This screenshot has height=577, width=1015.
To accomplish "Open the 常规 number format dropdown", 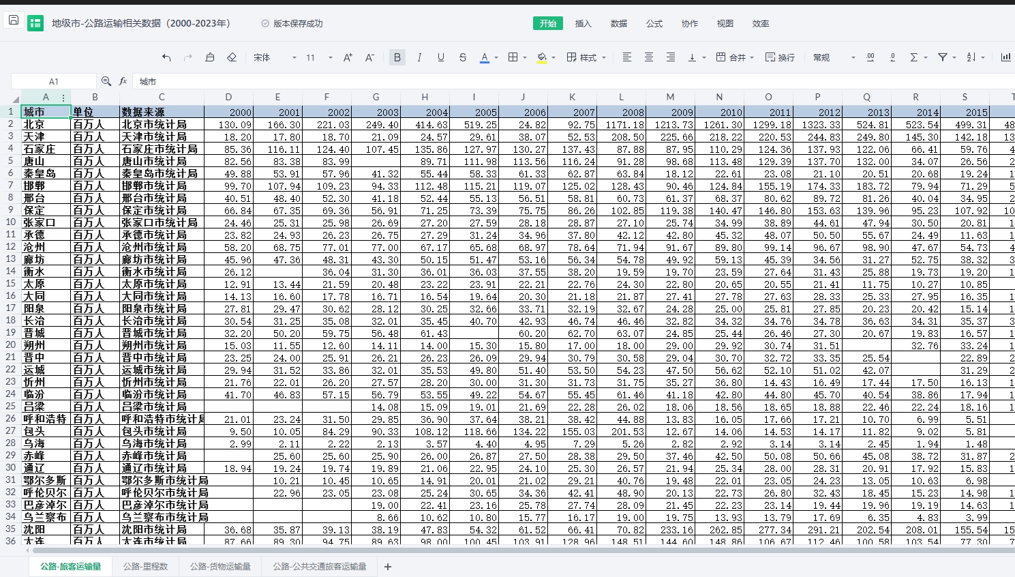I will 833,57.
